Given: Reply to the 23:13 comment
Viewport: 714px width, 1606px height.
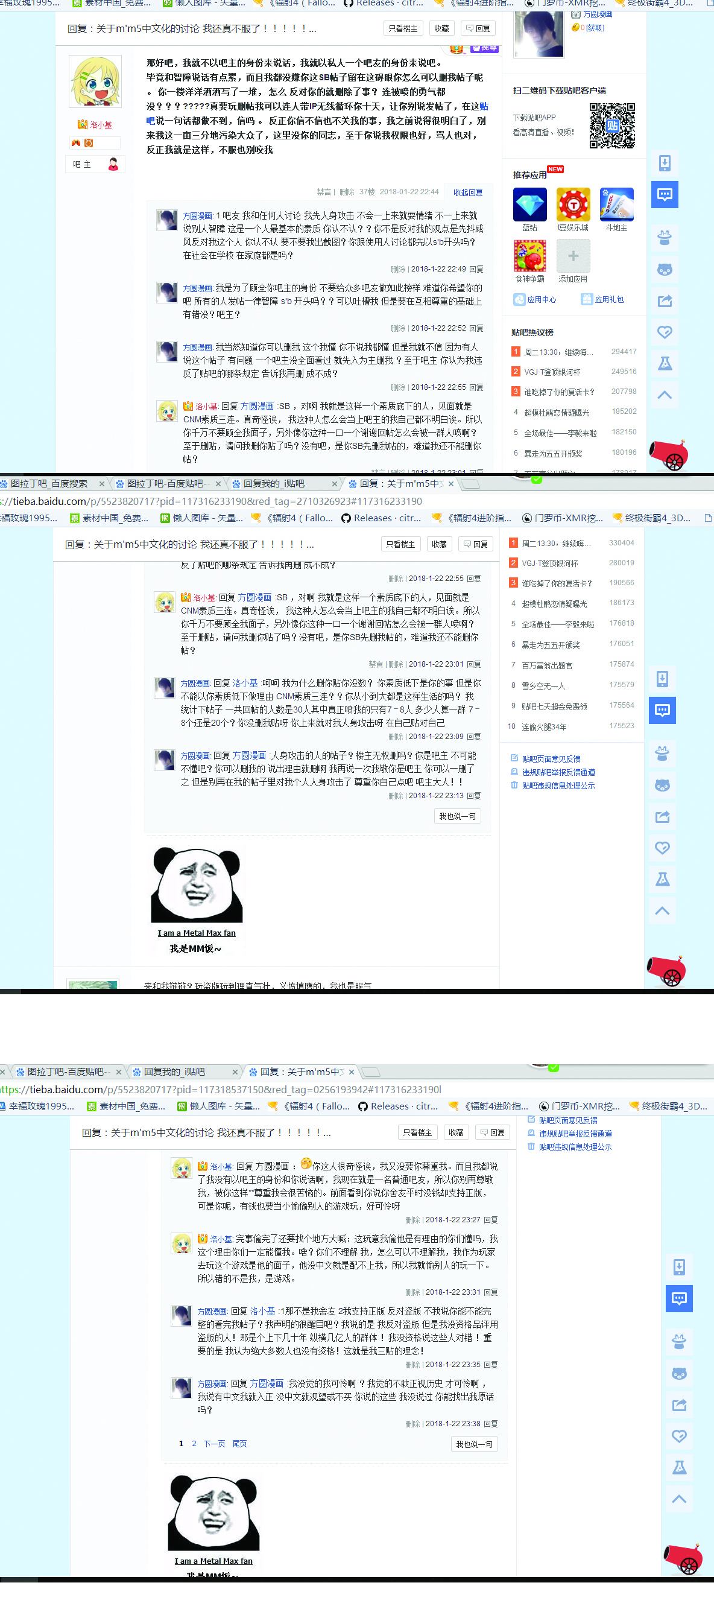Looking at the screenshot, I should (473, 796).
